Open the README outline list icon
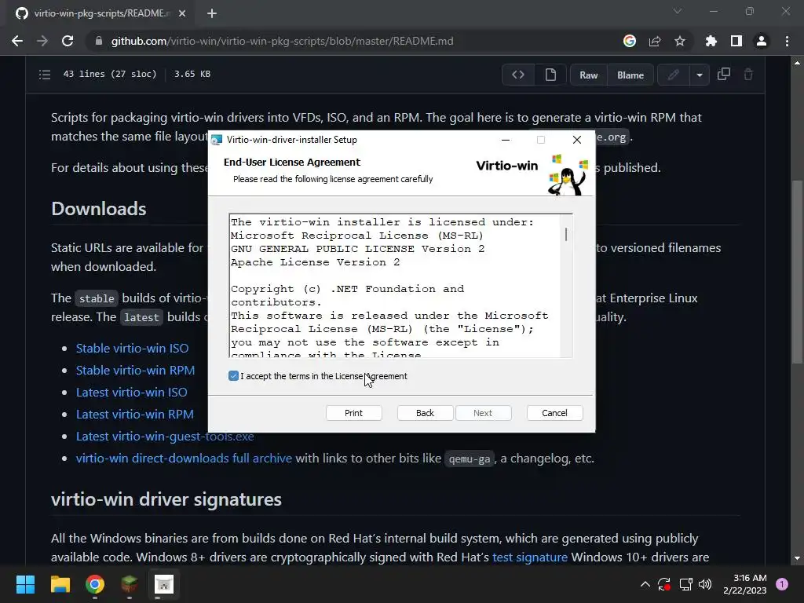This screenshot has height=603, width=804. tap(45, 75)
